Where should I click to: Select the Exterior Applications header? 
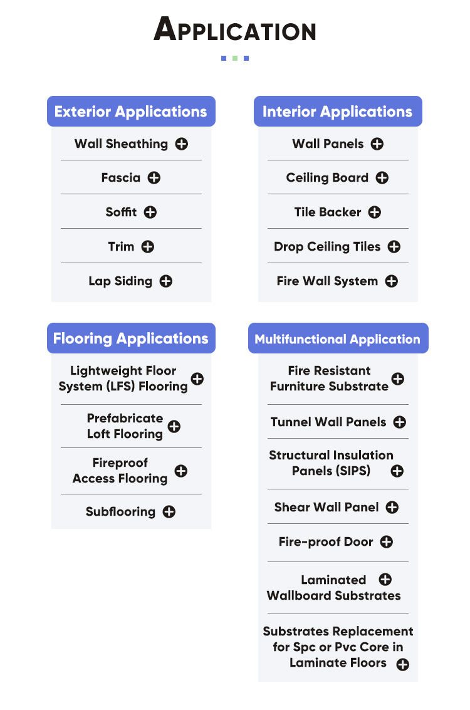tap(131, 112)
